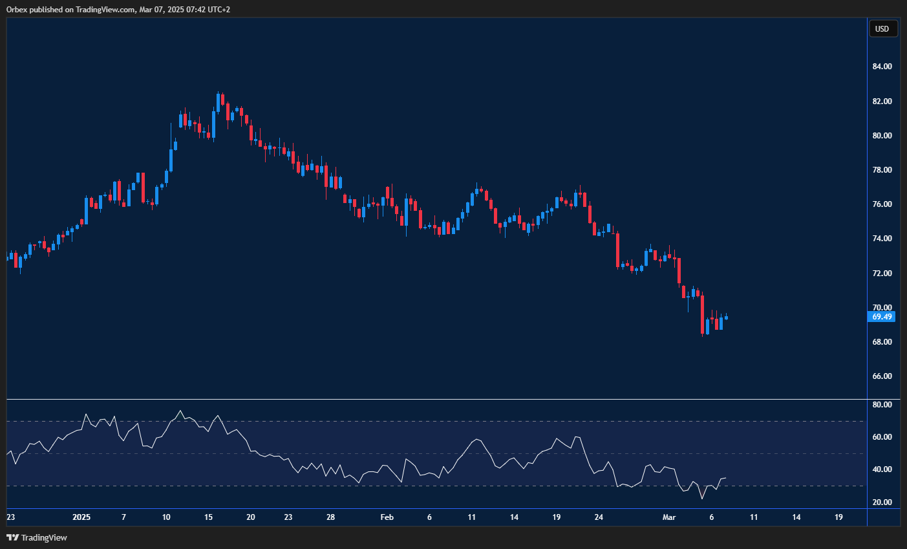Click the USD currency badge
907x549 pixels.
tap(882, 28)
